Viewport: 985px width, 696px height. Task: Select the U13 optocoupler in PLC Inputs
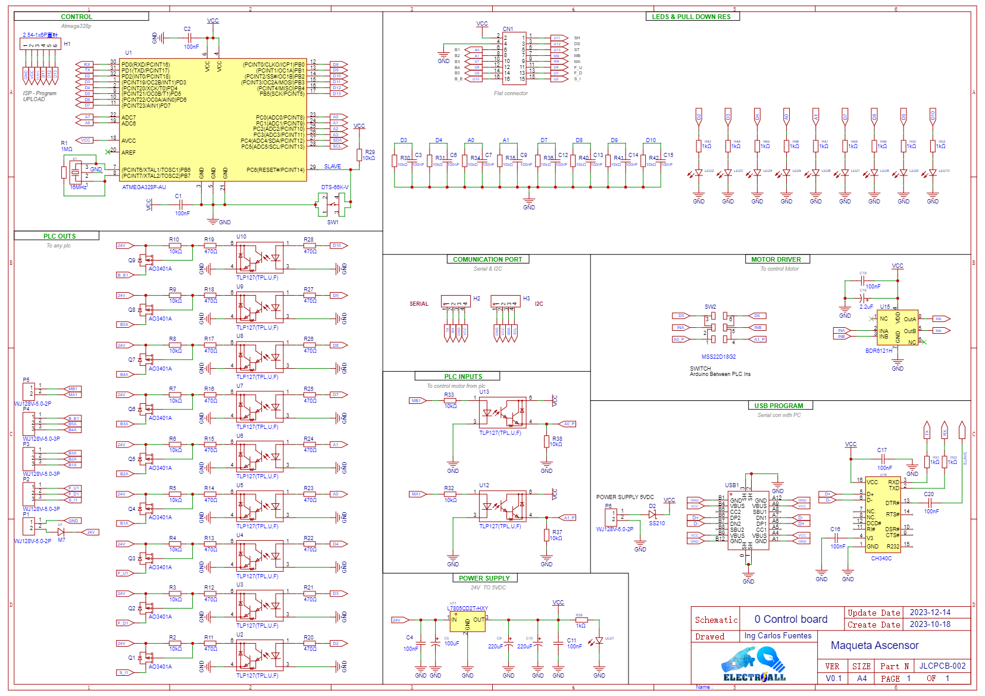(503, 411)
